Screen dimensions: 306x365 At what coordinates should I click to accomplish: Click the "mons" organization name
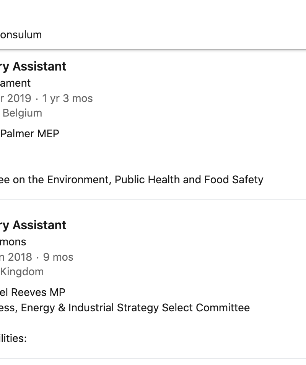point(13,242)
